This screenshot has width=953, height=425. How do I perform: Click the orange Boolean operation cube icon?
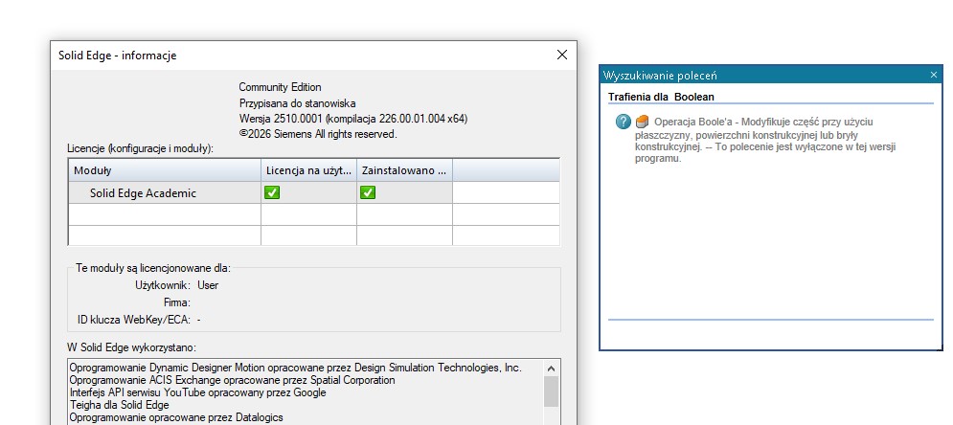pos(642,122)
